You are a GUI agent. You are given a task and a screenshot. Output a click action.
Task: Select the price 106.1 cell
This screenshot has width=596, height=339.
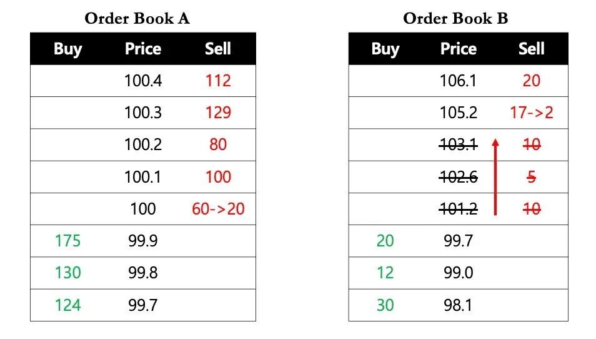459,81
